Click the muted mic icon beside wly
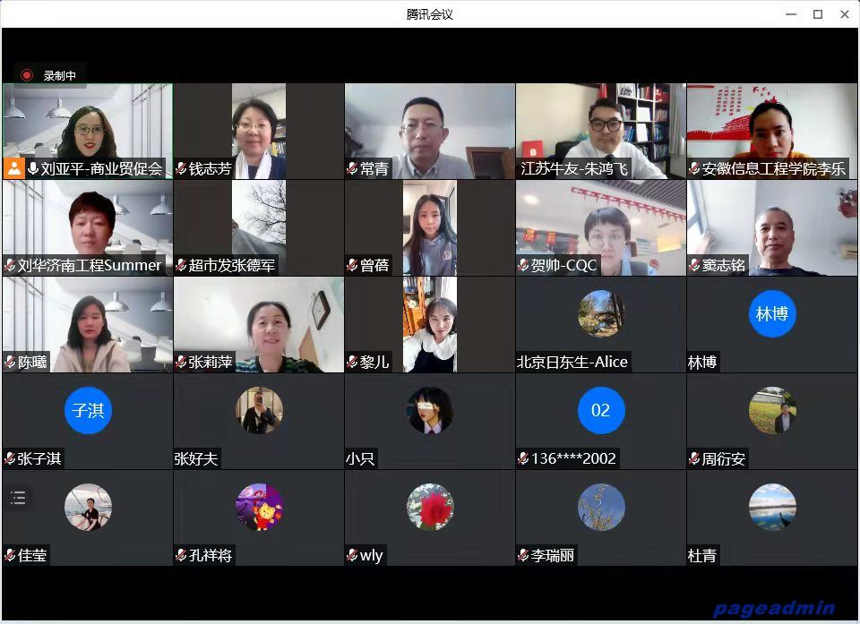This screenshot has height=624, width=860. (x=352, y=555)
